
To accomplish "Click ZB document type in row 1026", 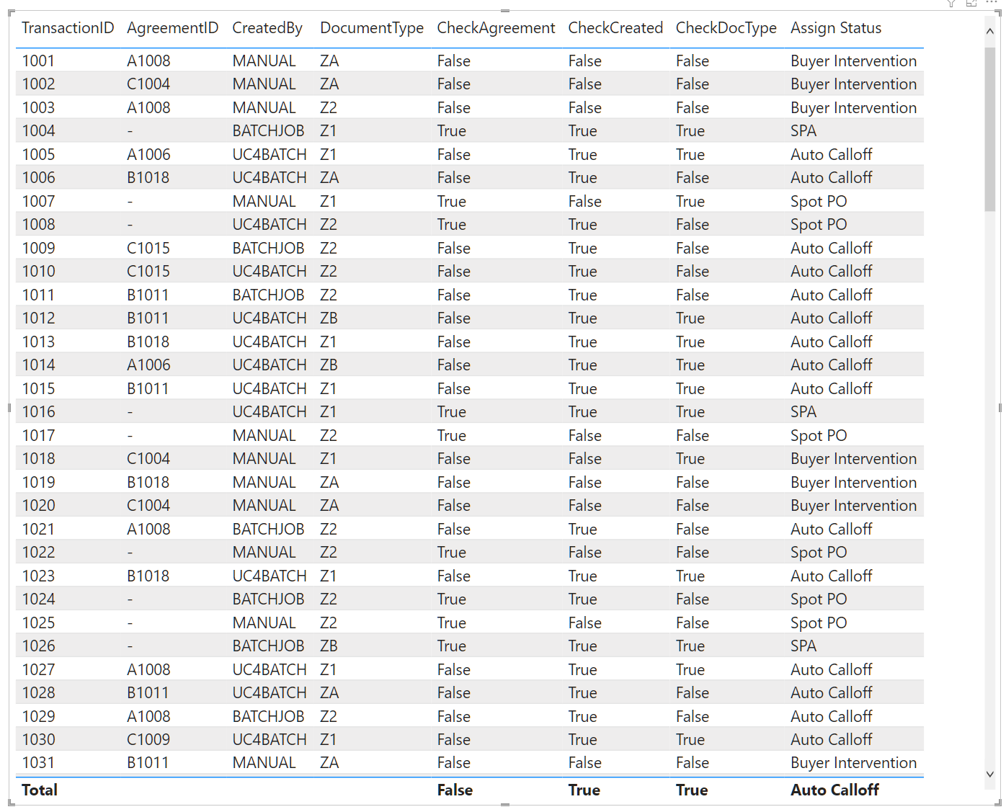I will pyautogui.click(x=329, y=646).
